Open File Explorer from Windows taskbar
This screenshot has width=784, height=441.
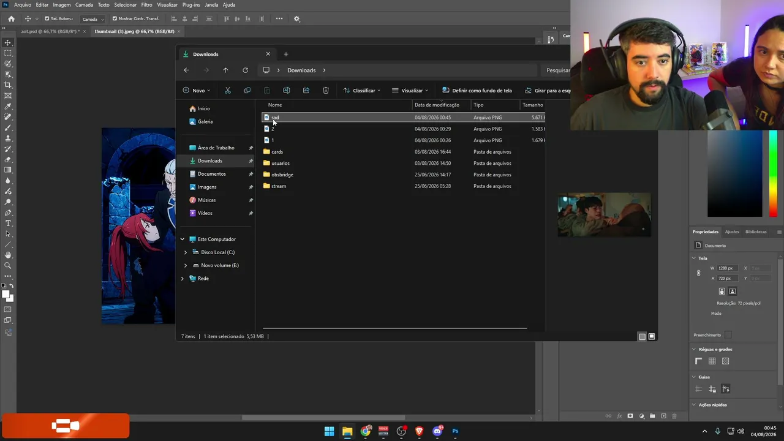point(347,431)
